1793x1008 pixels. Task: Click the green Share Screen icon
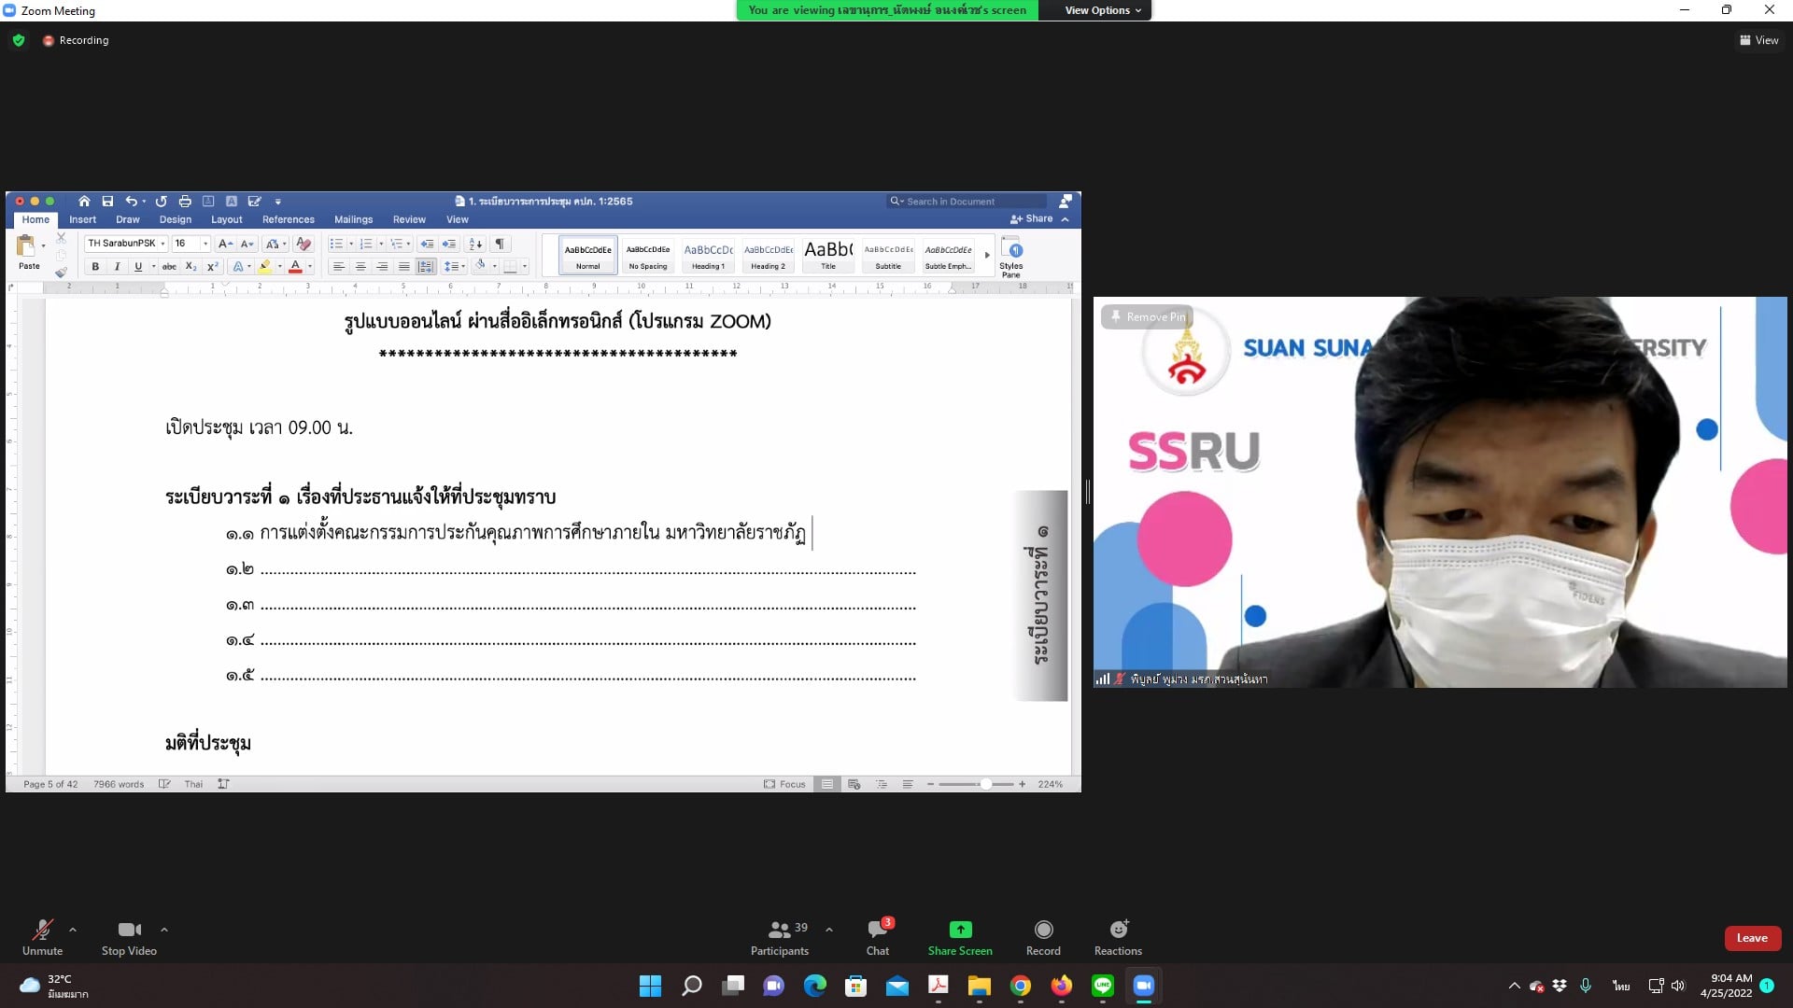pos(960,930)
